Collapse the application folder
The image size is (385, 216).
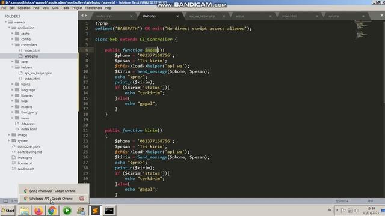click(9, 28)
